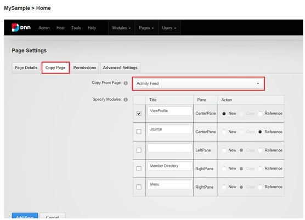Check the Journal module checkbox
The width and height of the screenshot is (305, 220).
(139, 132)
